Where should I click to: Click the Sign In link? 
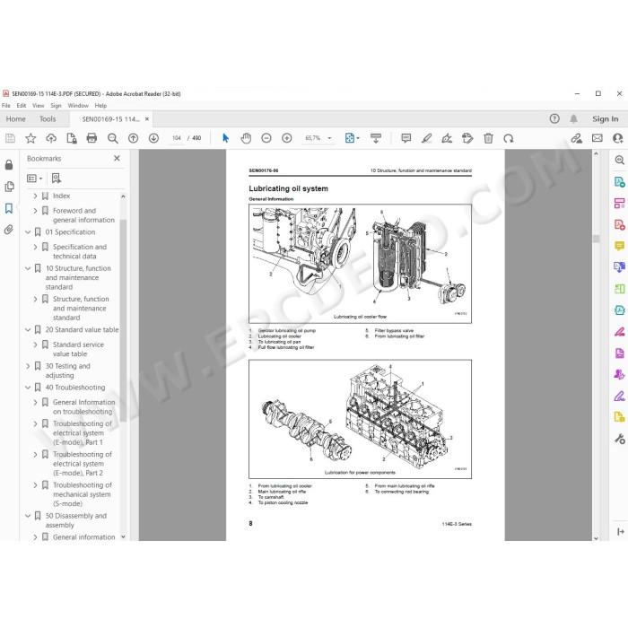coord(606,119)
